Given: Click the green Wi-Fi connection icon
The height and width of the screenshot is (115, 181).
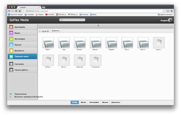Looking at the screenshot, I should coord(11,94).
